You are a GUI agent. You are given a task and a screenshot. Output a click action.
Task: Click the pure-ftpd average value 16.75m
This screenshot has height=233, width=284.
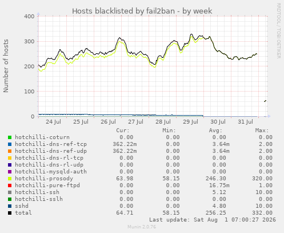click(219, 185)
